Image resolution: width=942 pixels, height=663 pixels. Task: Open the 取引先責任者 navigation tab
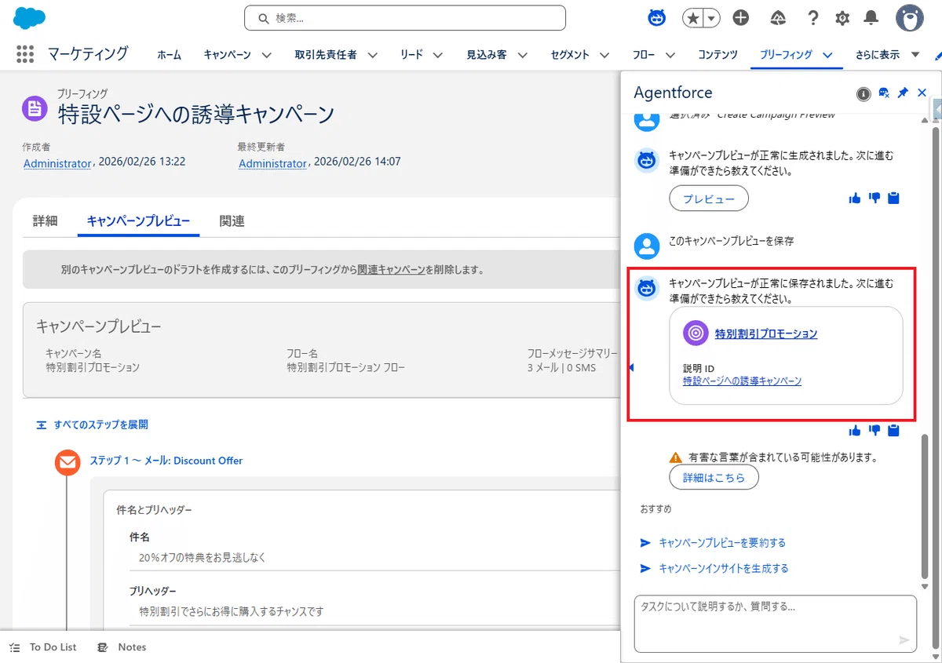[x=326, y=55]
